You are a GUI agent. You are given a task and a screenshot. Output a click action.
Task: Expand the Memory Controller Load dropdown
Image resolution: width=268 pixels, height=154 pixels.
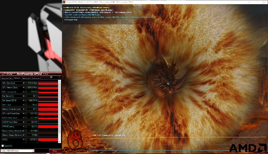[24, 109]
